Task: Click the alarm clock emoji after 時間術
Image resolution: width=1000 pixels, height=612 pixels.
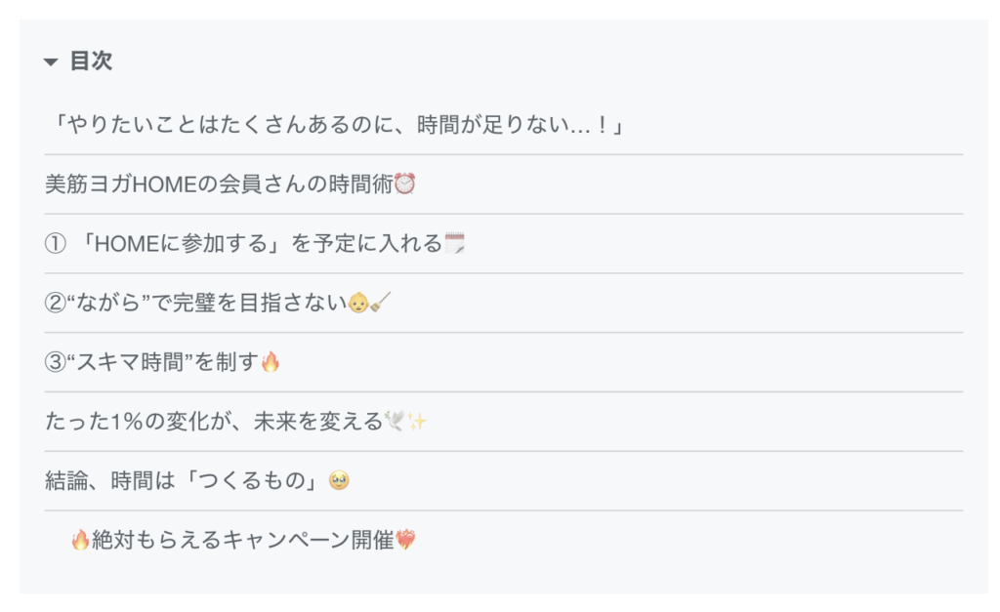Action: pos(405,184)
